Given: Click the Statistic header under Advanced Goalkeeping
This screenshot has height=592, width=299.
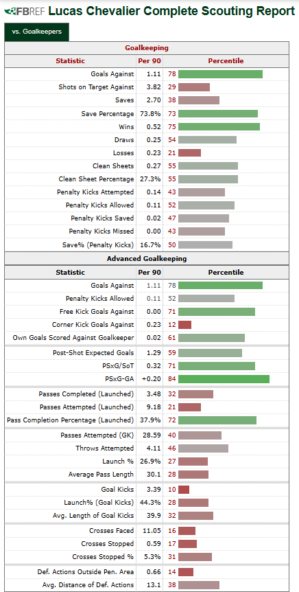Looking at the screenshot, I should [71, 272].
